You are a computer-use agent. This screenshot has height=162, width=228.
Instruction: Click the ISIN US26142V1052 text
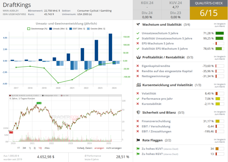pyautogui.click(x=14, y=14)
